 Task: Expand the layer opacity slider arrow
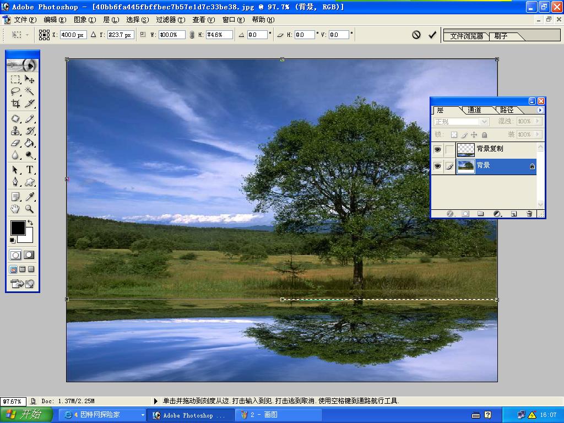click(x=538, y=121)
